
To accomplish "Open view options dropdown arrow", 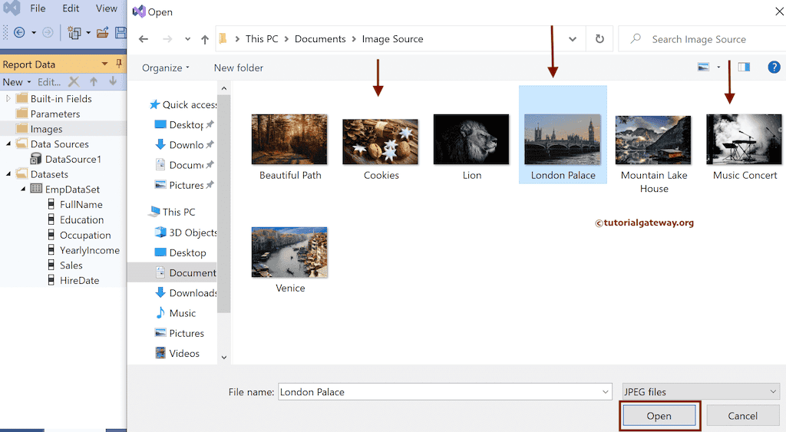I will [x=718, y=68].
